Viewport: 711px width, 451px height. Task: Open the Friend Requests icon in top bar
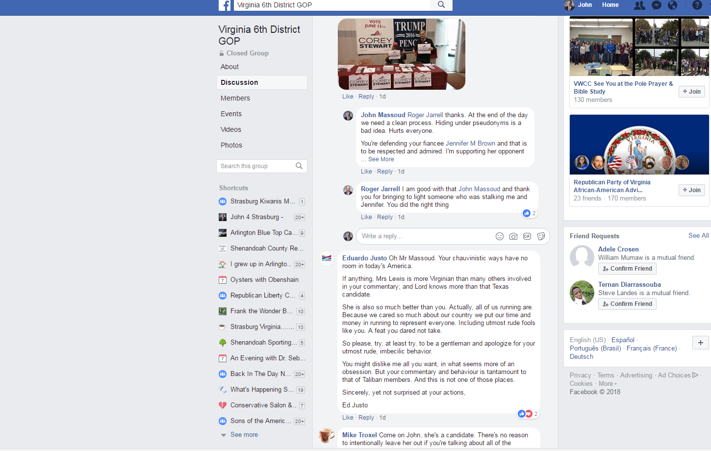[x=639, y=5]
